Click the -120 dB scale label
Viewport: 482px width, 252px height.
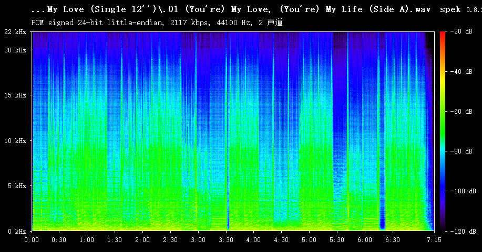pyautogui.click(x=459, y=231)
